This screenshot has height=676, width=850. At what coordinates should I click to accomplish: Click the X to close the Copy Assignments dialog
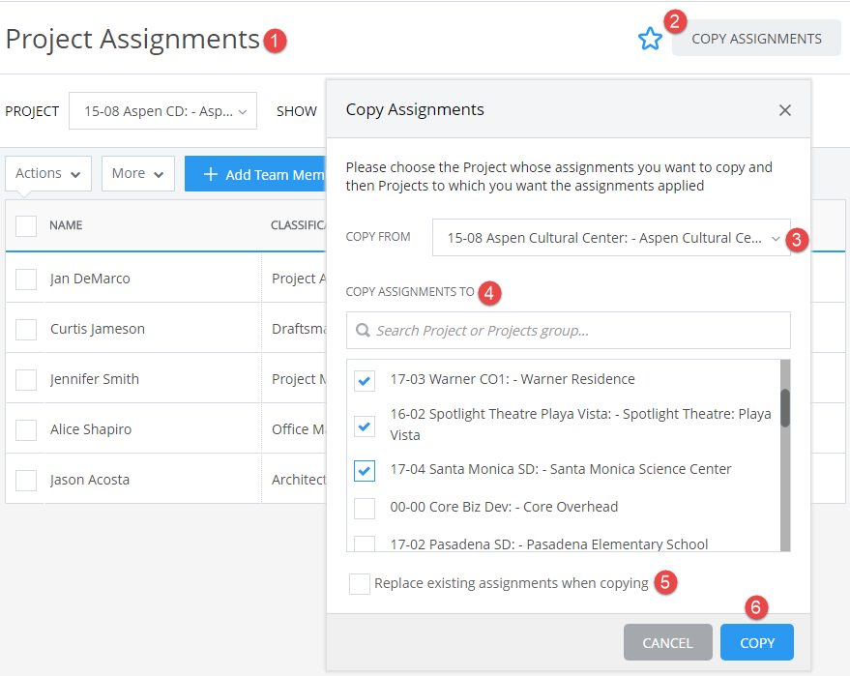click(x=785, y=110)
